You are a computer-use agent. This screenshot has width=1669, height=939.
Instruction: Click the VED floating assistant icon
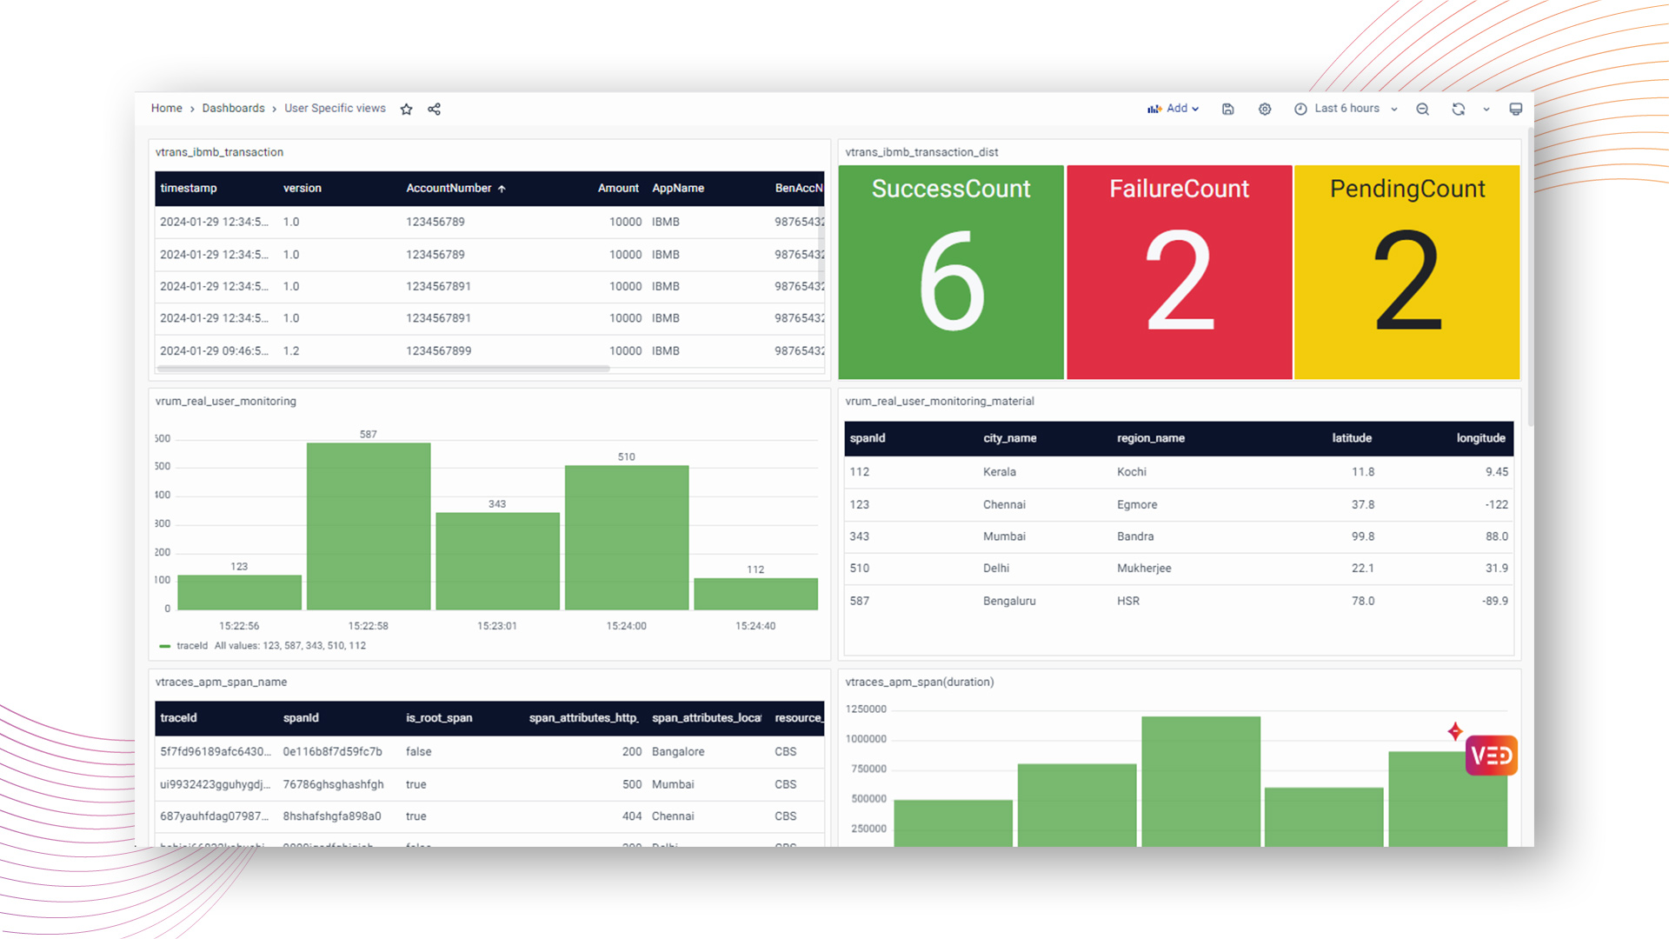click(x=1491, y=755)
